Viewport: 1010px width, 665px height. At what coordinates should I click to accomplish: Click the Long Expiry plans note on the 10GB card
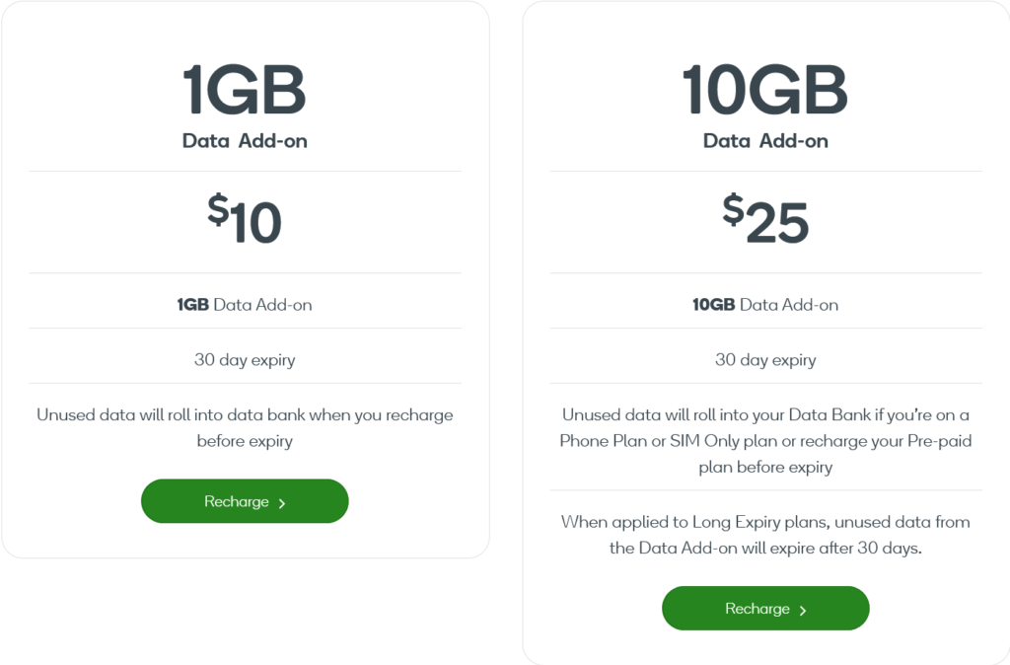765,534
